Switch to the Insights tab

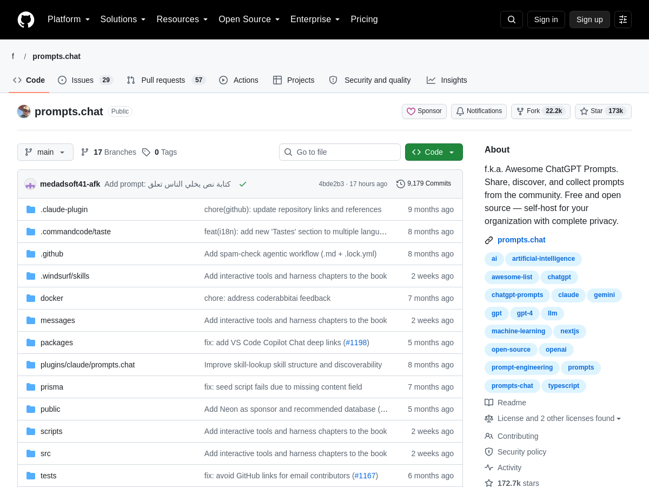(447, 80)
